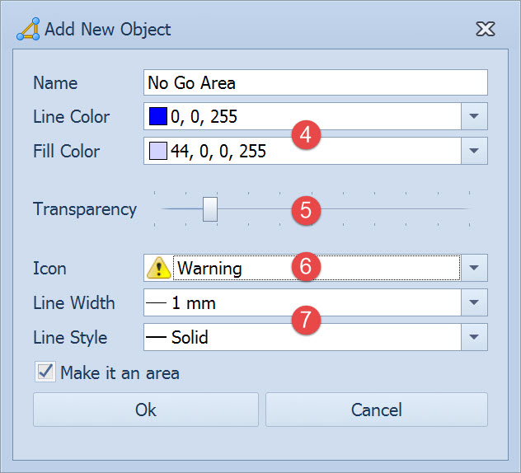
Task: Click the red number 5 marker
Action: click(x=306, y=209)
